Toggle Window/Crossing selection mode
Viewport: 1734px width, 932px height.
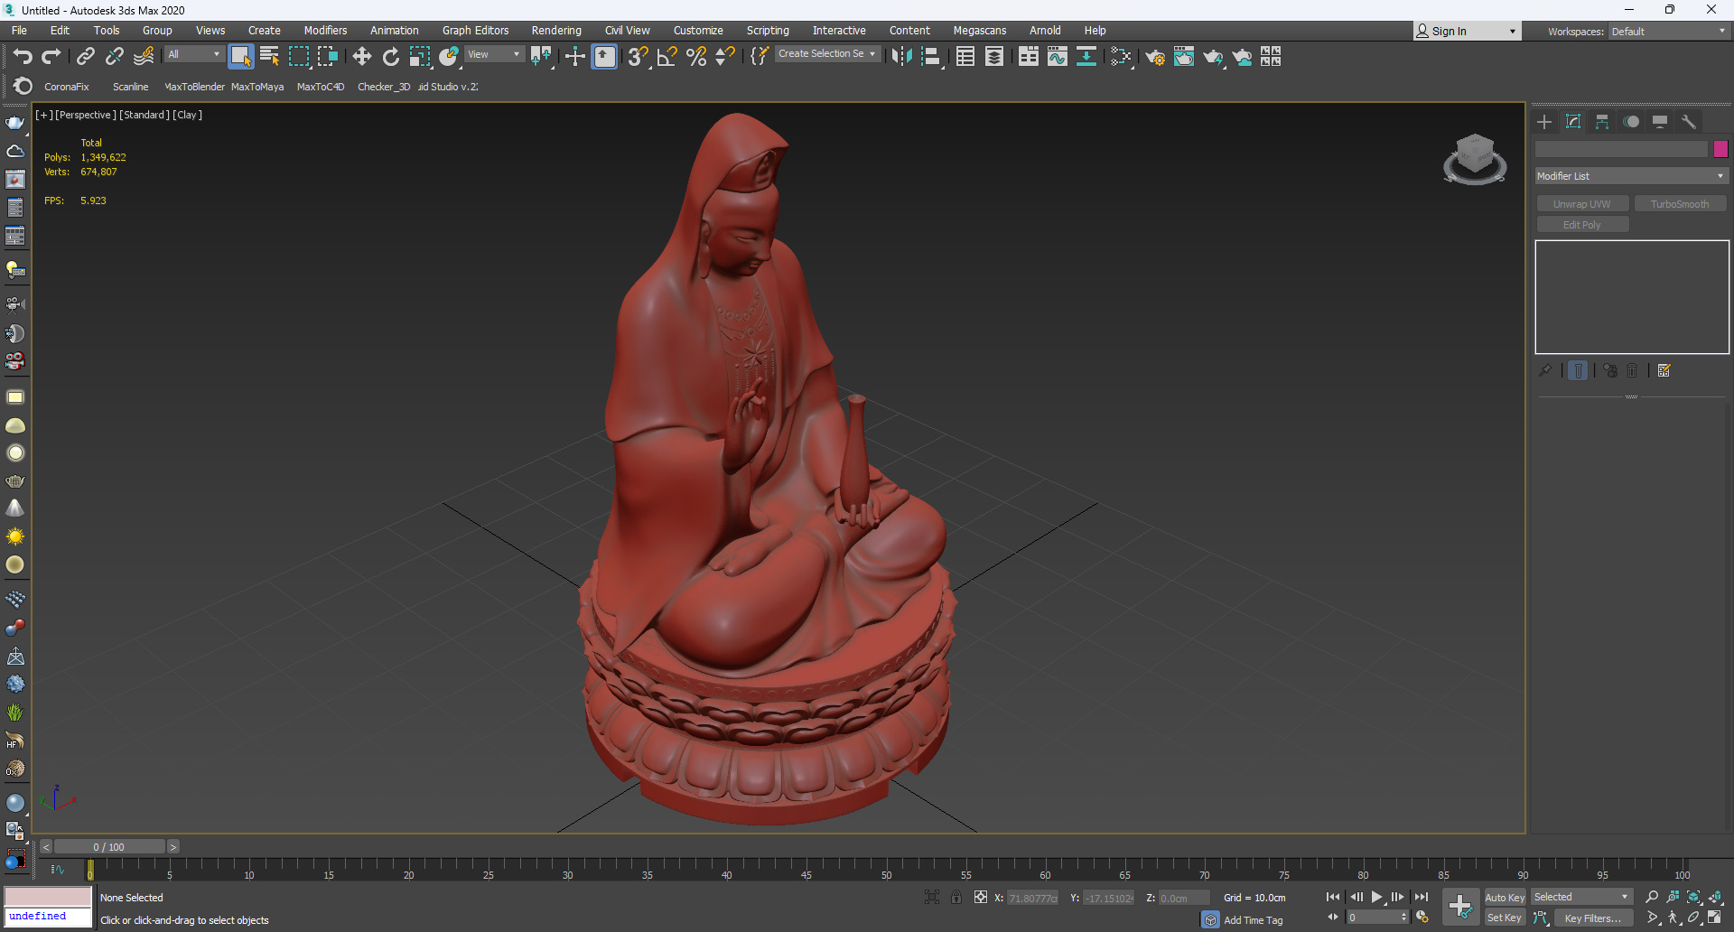pyautogui.click(x=327, y=57)
